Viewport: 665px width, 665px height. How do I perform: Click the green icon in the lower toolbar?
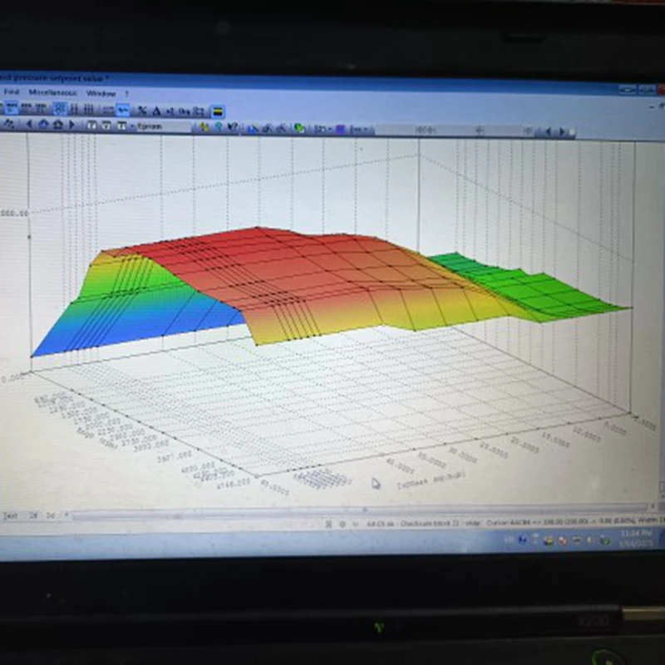click(299, 128)
